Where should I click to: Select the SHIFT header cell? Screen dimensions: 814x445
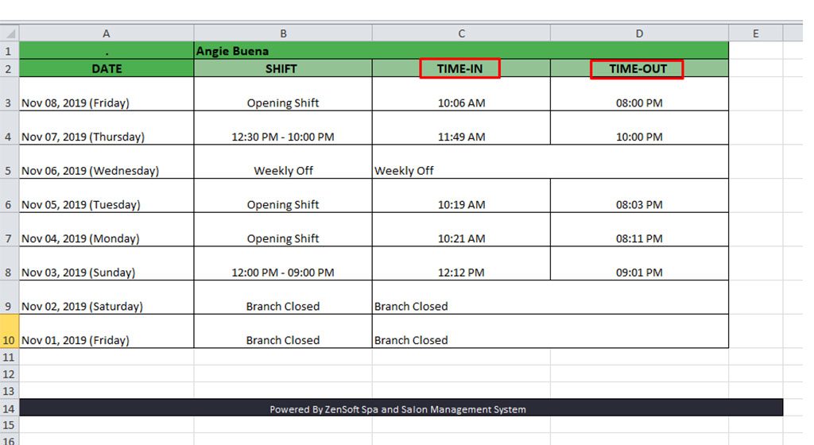click(x=283, y=68)
